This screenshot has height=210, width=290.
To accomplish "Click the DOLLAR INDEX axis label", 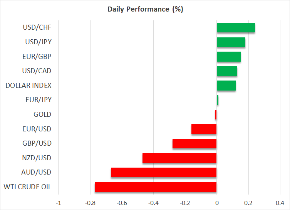I will [28, 86].
